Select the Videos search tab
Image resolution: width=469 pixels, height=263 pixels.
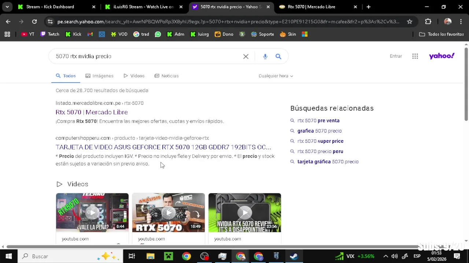pyautogui.click(x=134, y=76)
